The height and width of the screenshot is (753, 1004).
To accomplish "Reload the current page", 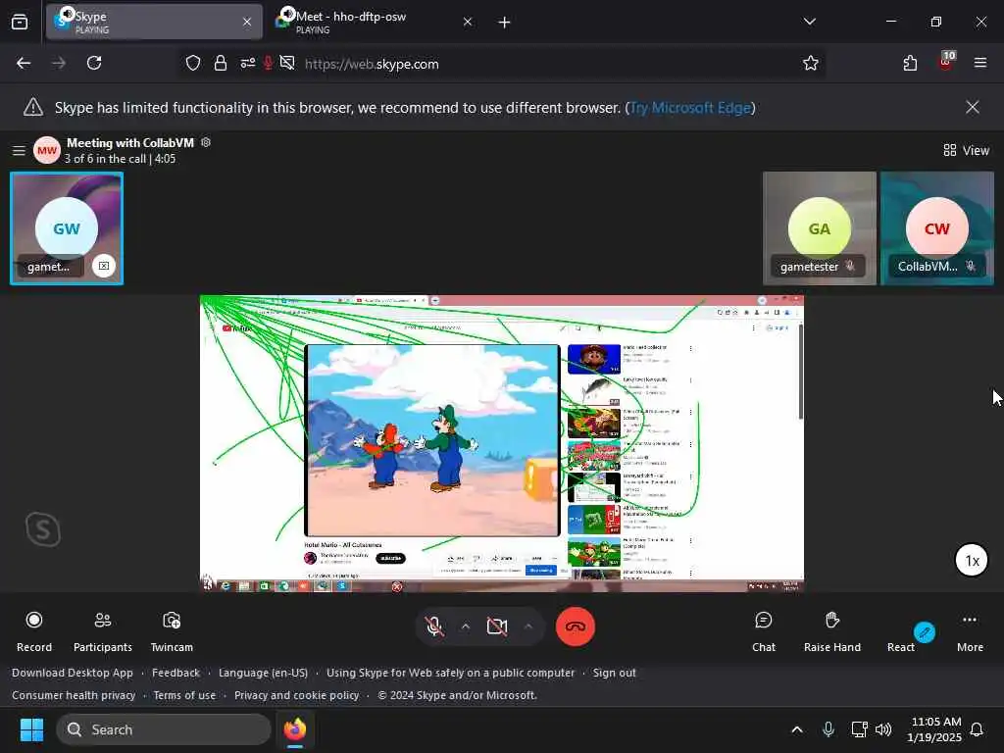I will (x=94, y=63).
